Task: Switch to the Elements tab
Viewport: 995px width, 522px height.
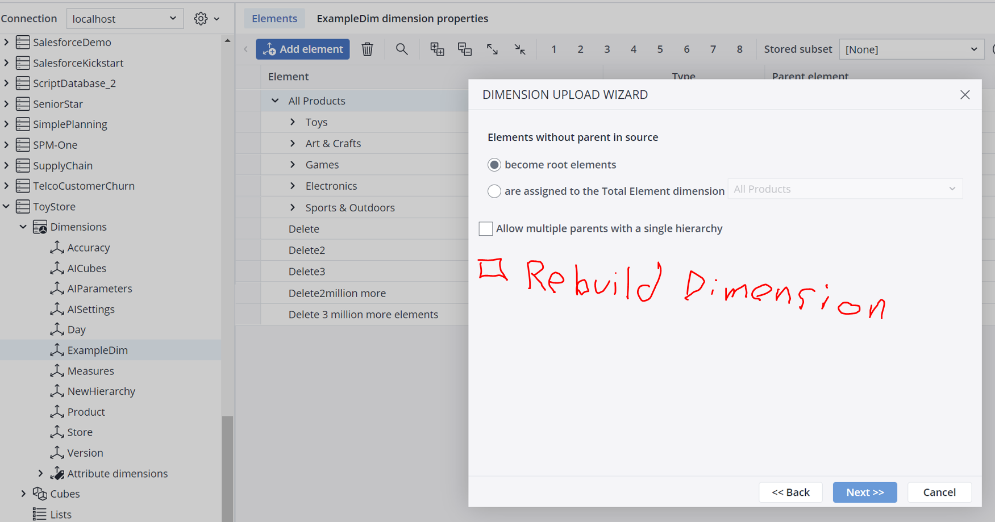Action: click(x=274, y=19)
